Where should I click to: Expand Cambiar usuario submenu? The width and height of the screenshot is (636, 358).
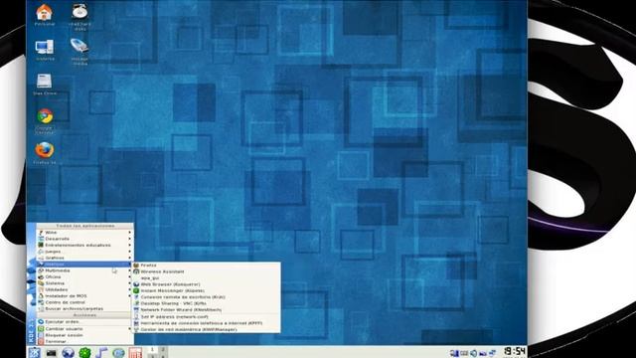pos(84,329)
